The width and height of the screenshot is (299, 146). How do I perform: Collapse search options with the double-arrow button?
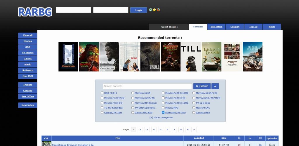(x=215, y=86)
